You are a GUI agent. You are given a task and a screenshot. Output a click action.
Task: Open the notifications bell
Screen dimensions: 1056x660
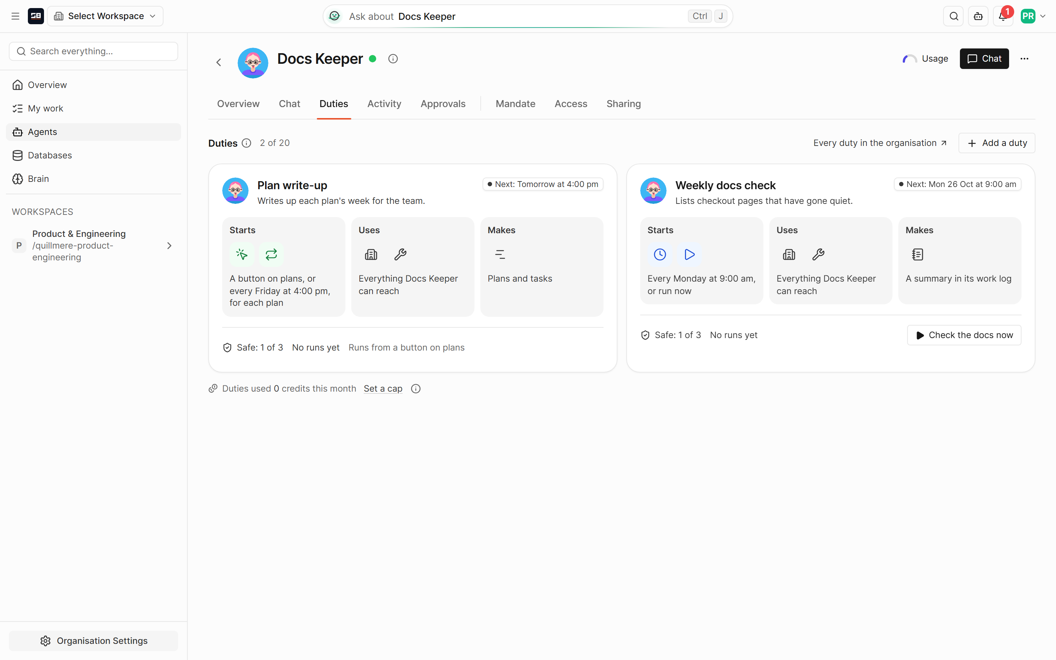point(1003,16)
